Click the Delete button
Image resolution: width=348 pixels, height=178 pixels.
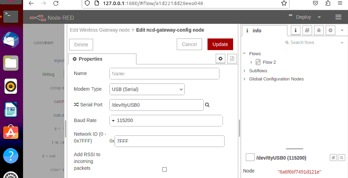point(81,44)
